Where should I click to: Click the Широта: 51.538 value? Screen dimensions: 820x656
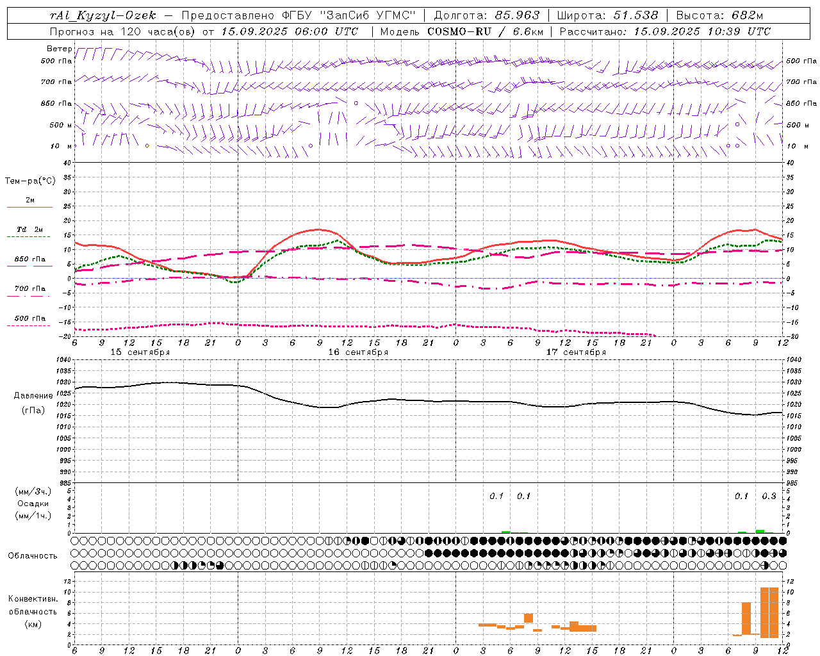608,15
